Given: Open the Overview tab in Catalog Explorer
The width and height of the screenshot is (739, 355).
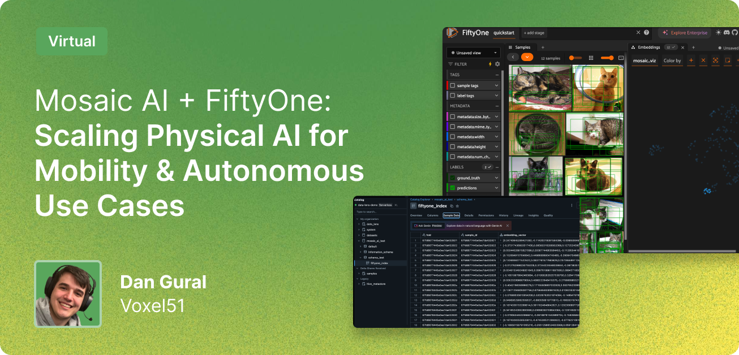Looking at the screenshot, I should [416, 215].
